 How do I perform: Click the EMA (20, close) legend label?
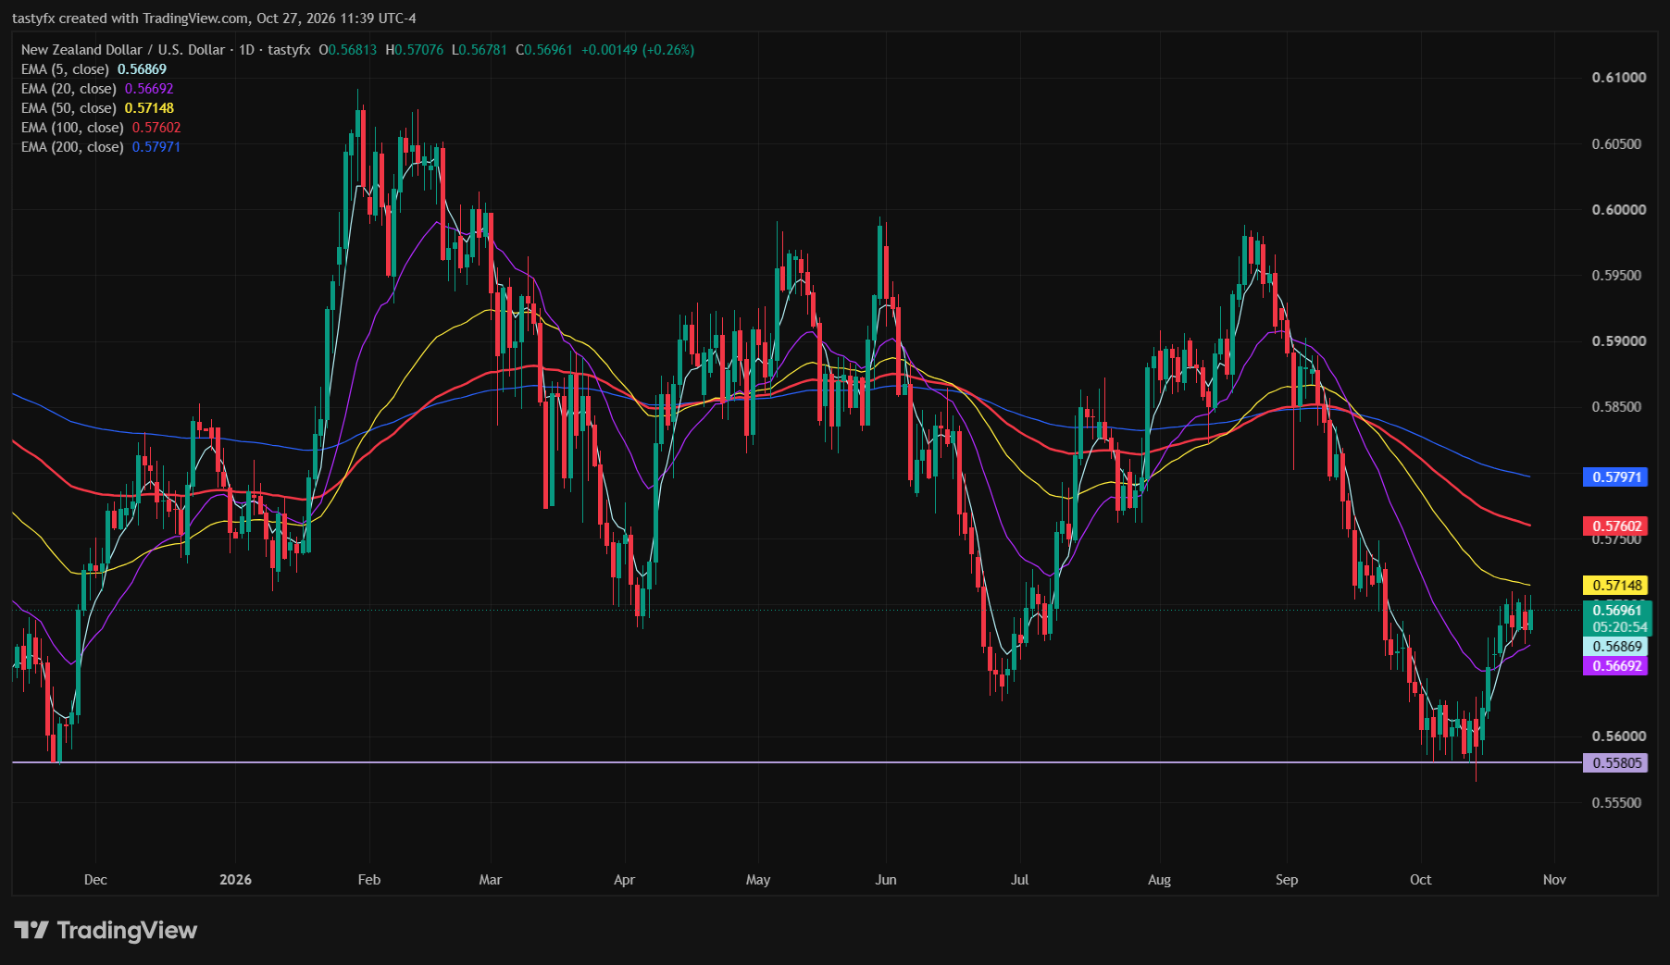tap(69, 89)
